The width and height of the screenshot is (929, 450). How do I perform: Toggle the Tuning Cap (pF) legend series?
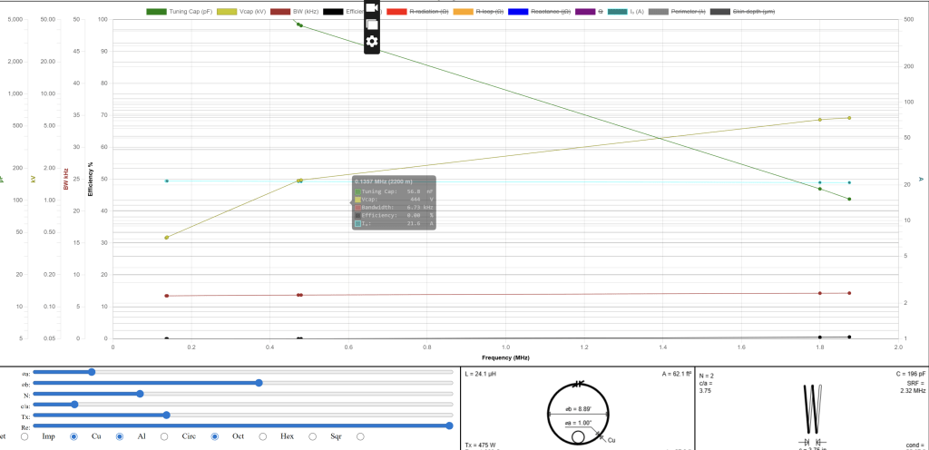tap(178, 11)
